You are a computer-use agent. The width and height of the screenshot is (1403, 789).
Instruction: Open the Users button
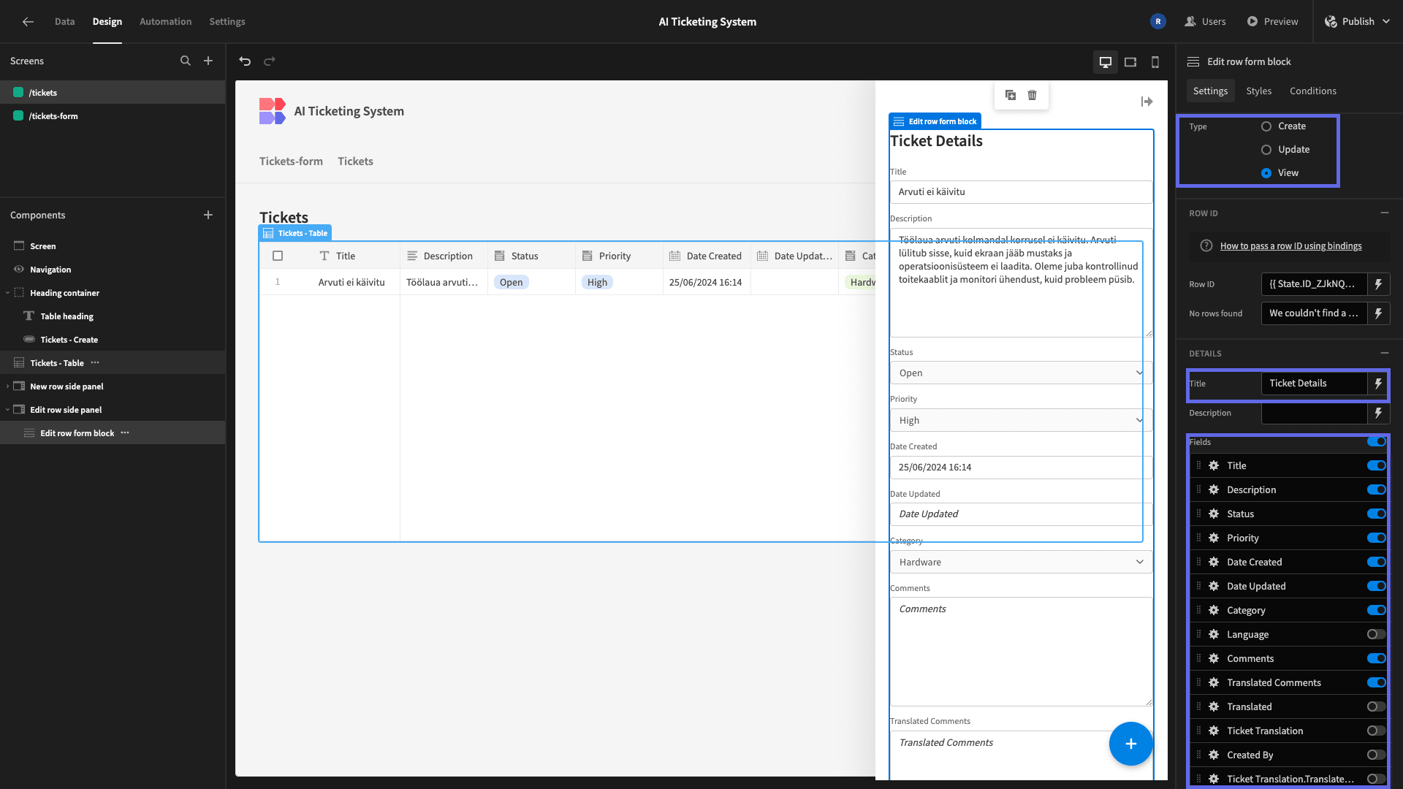1205,22
